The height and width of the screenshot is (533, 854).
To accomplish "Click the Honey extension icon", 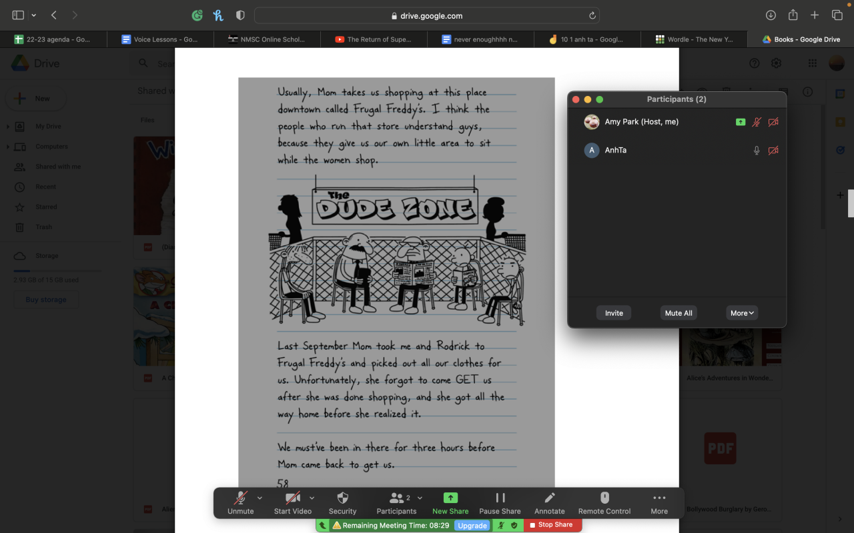I will (218, 15).
